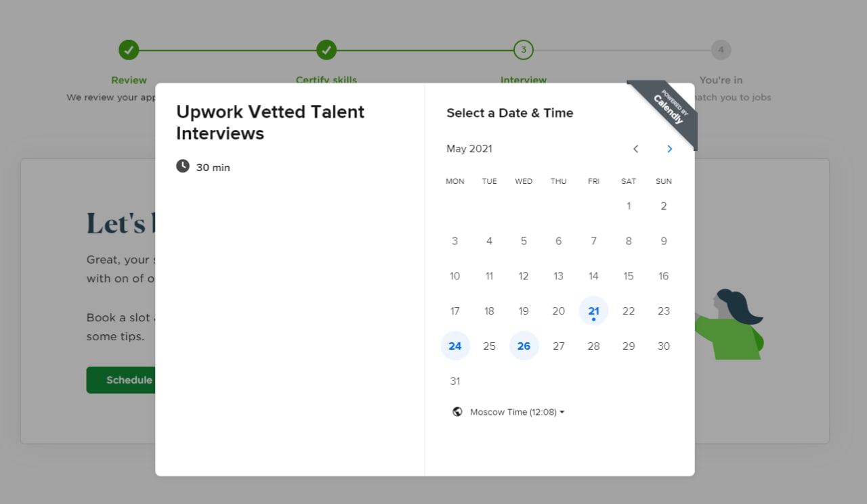Click the step 4 You're in circle

click(x=721, y=50)
